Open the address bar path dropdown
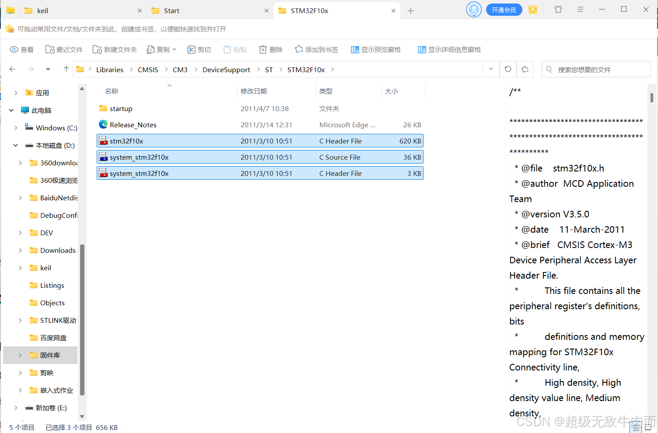 click(x=491, y=69)
